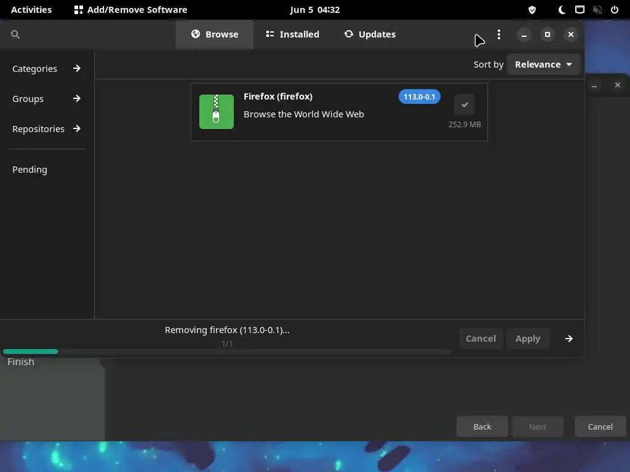Click the shield security tray icon

point(532,10)
